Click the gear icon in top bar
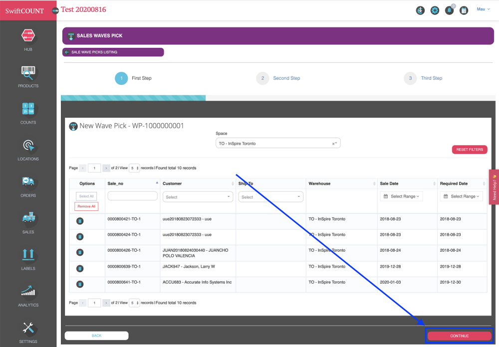The image size is (499, 347). coord(435,10)
